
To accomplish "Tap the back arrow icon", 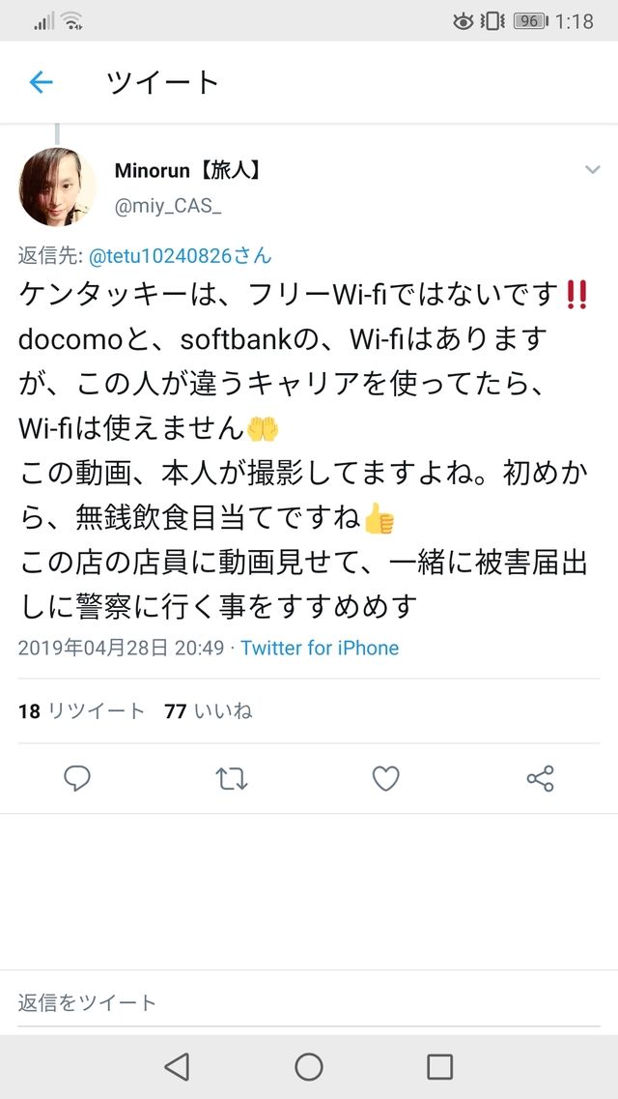I will tap(42, 83).
